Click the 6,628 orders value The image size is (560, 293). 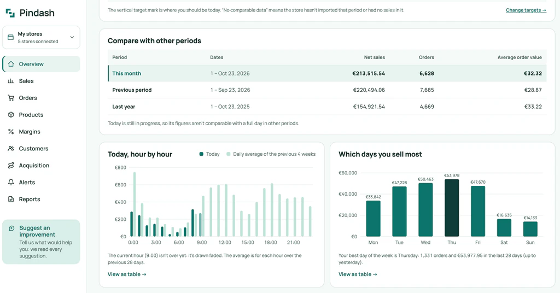tap(427, 73)
